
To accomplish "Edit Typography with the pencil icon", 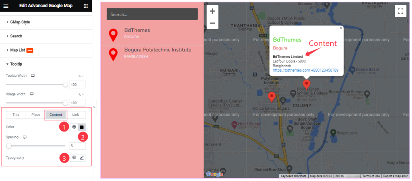I will (x=82, y=158).
